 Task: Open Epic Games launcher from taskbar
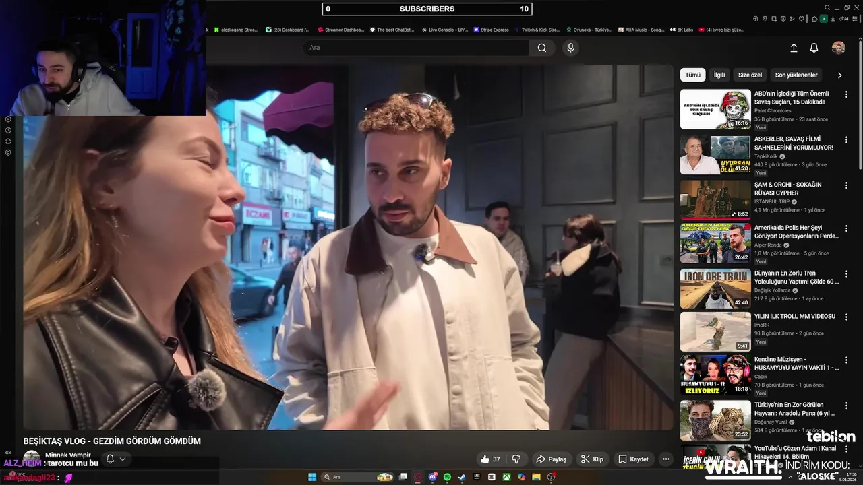pos(477,477)
